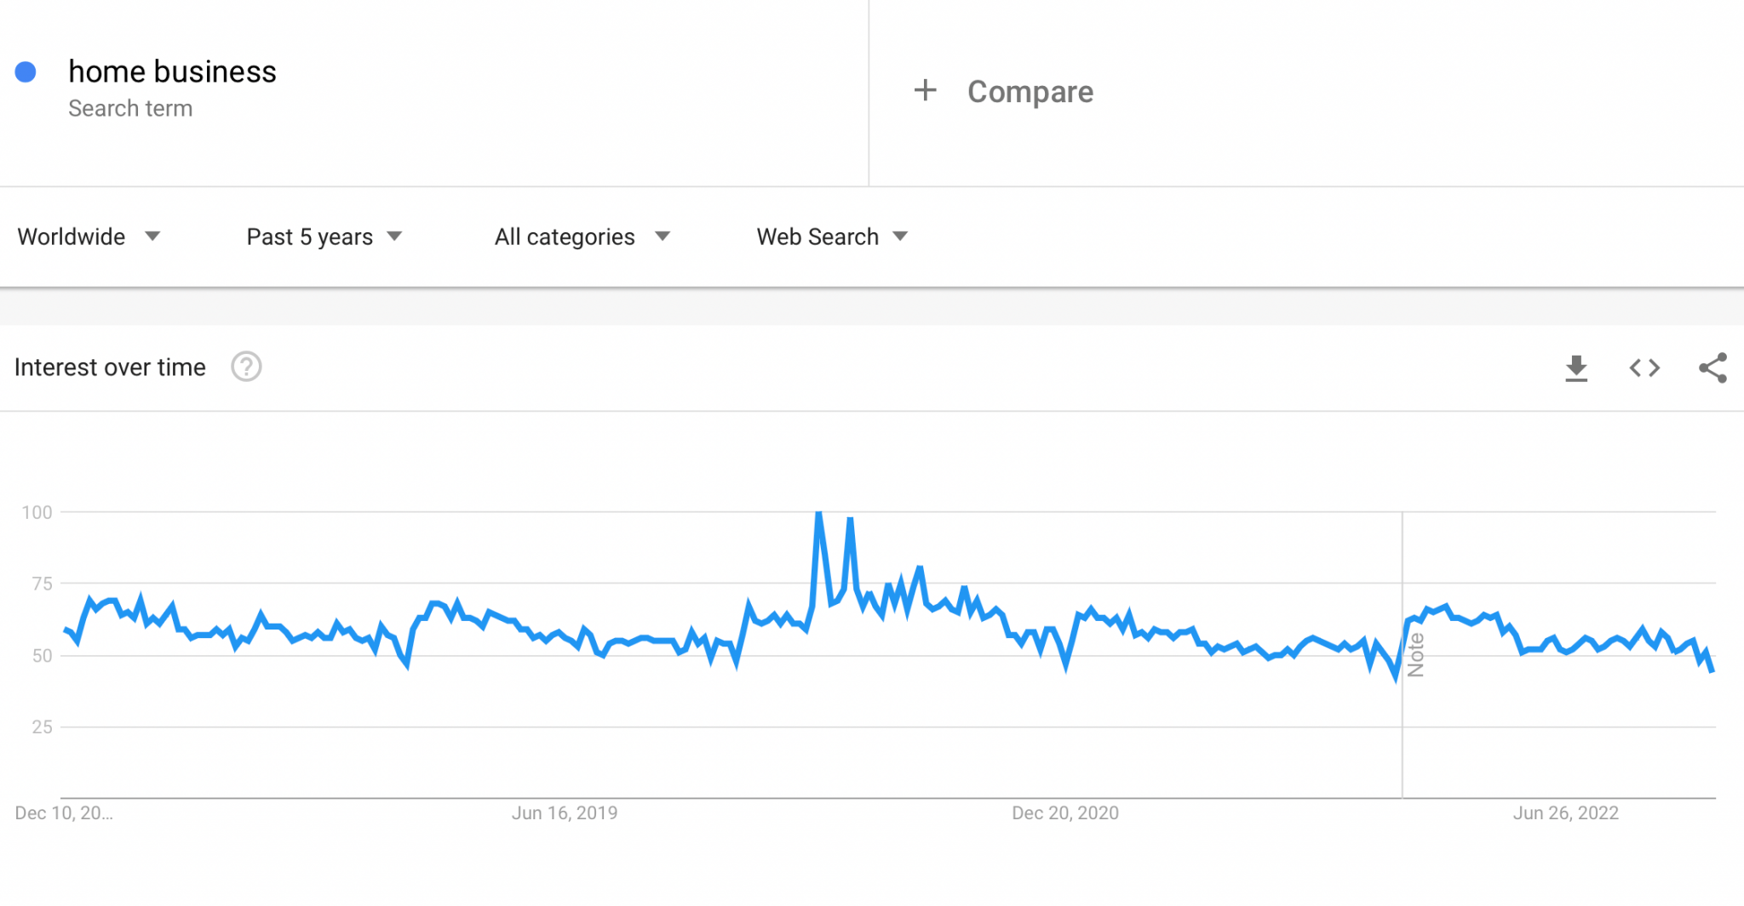Click the blue dot beside home business
This screenshot has width=1744, height=906.
[26, 71]
